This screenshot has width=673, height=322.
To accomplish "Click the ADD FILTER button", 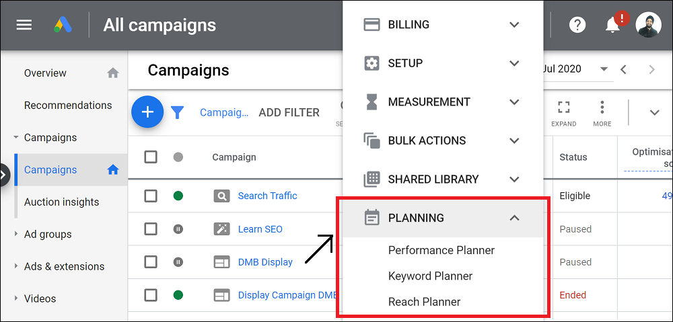I will (289, 113).
